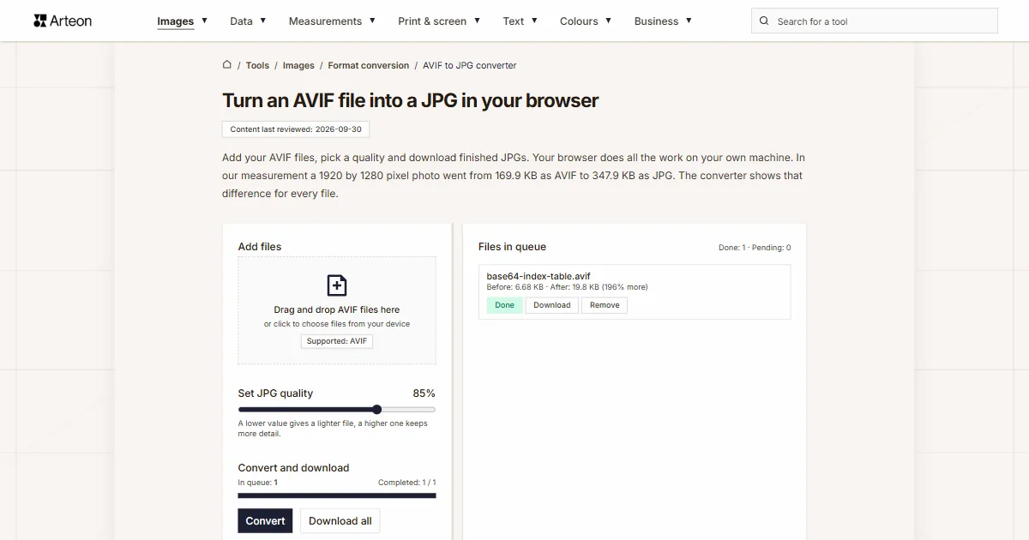Click the 'Set JPG quality' label

click(x=275, y=393)
